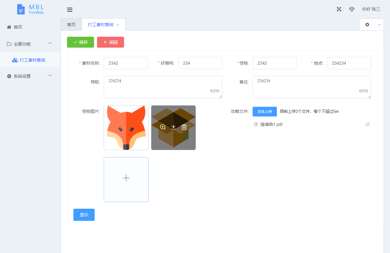Toggle fullscreen mode icon
Screen dimensions: 390x253
(x=339, y=9)
